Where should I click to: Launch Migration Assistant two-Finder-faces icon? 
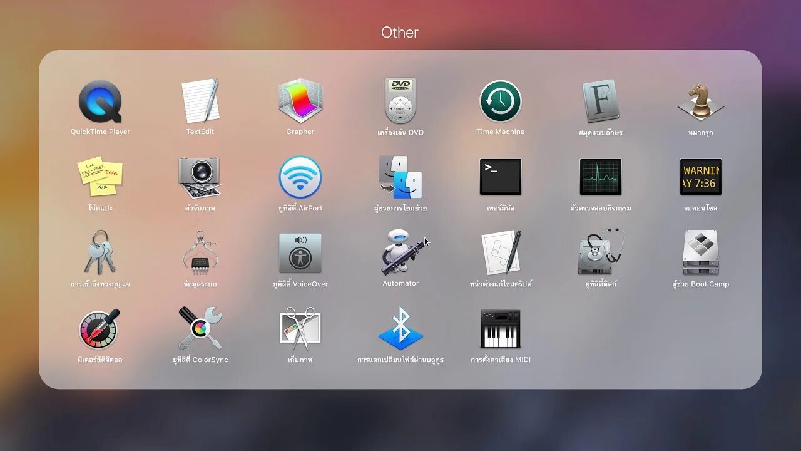(400, 177)
